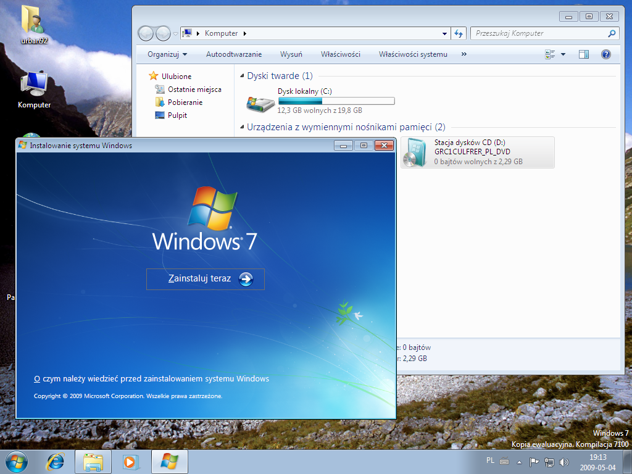Image resolution: width=632 pixels, height=474 pixels.
Task: Open Komputer desktop icon
Action: (35, 89)
